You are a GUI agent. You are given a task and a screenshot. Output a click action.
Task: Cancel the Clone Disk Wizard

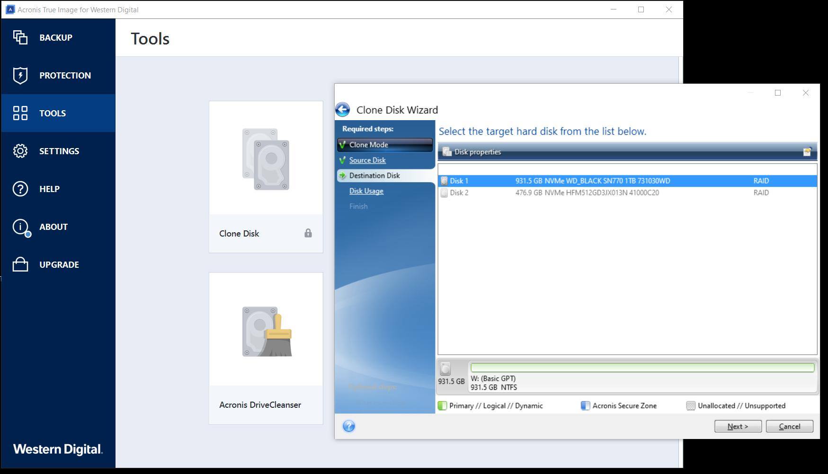tap(789, 426)
